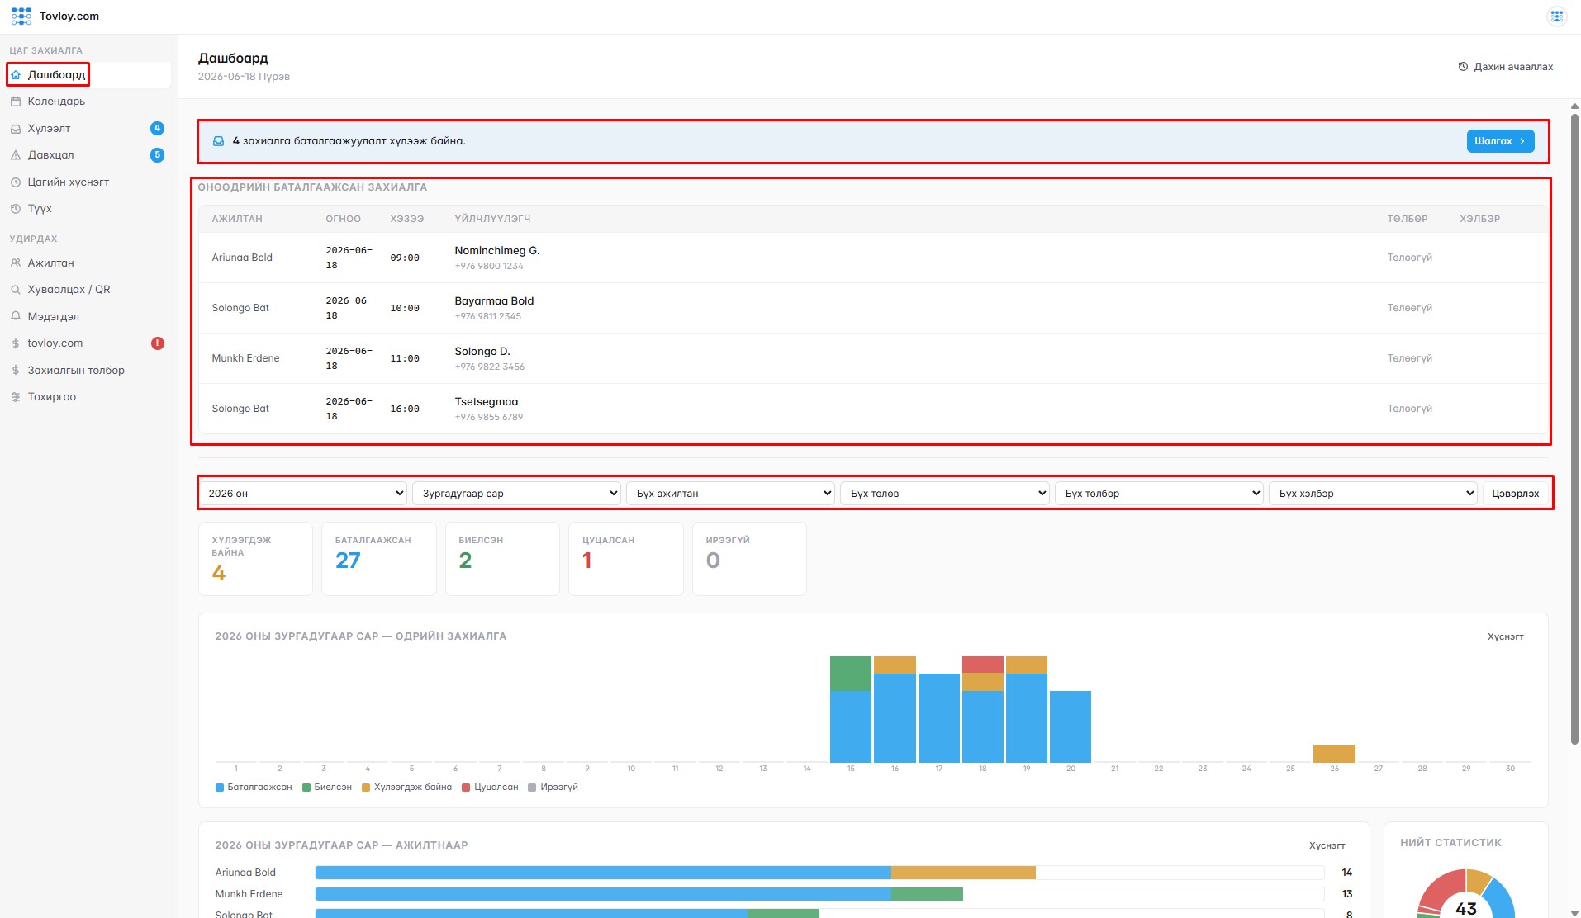The width and height of the screenshot is (1581, 918).
Task: Click the Tsetsegmaa customer name
Action: (x=487, y=402)
